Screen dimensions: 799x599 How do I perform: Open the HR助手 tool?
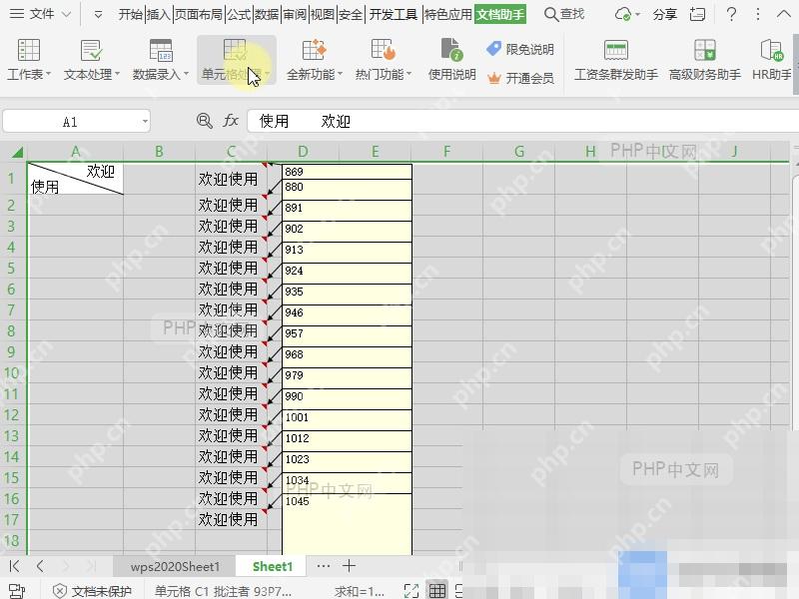pyautogui.click(x=771, y=60)
